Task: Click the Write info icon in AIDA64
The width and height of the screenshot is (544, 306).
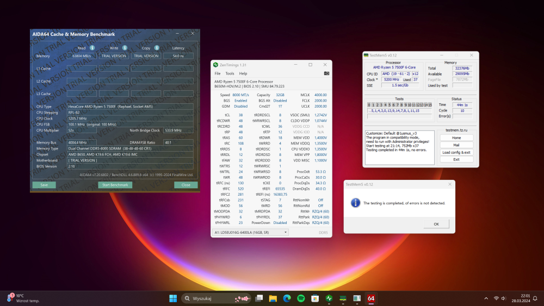Action: click(124, 48)
